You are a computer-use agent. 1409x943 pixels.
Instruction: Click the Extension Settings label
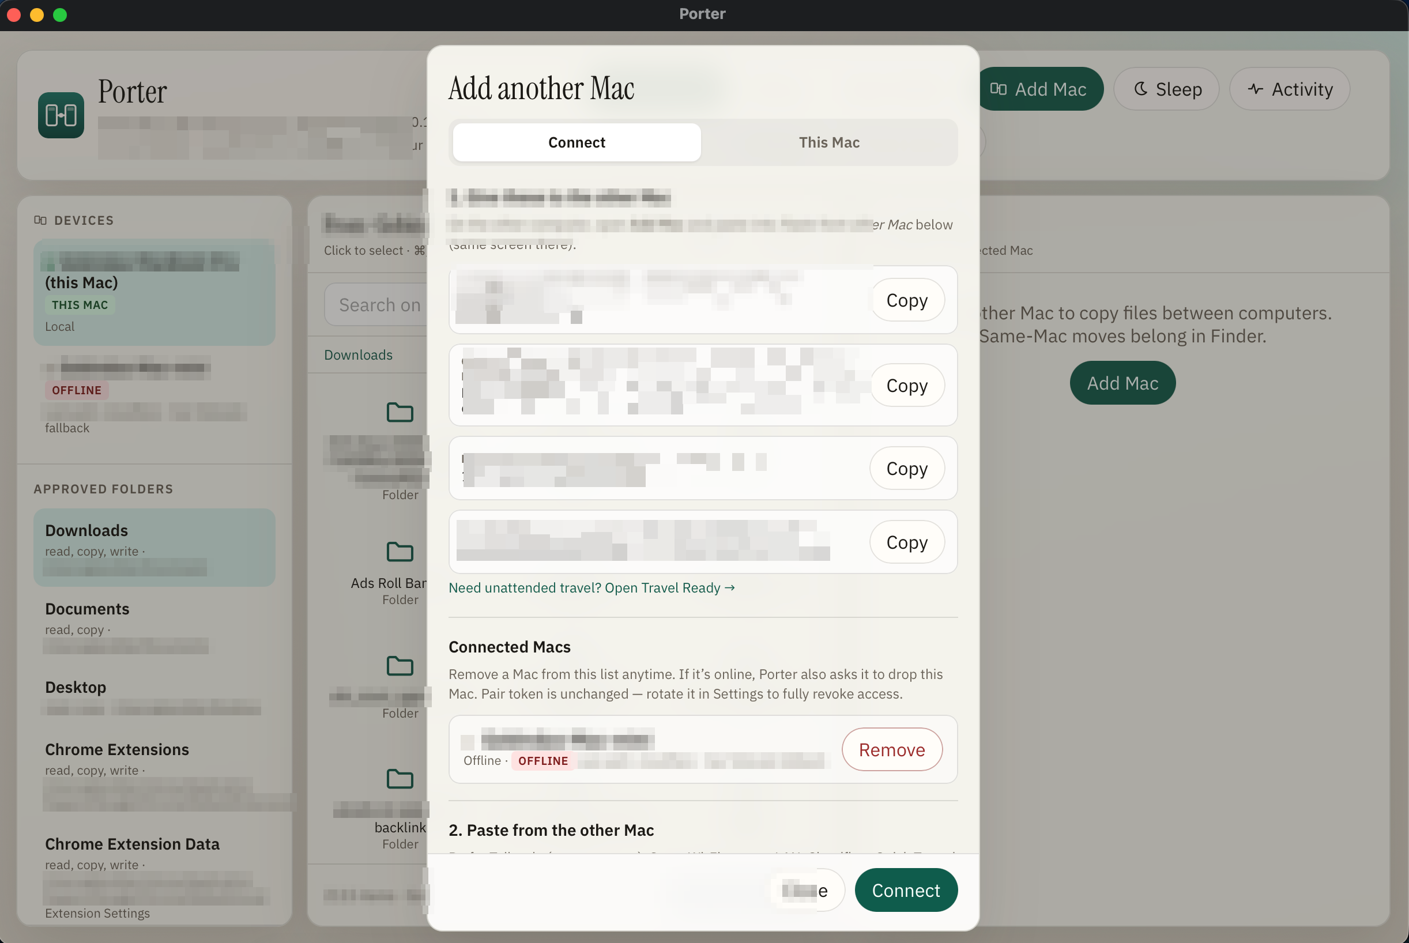97,913
